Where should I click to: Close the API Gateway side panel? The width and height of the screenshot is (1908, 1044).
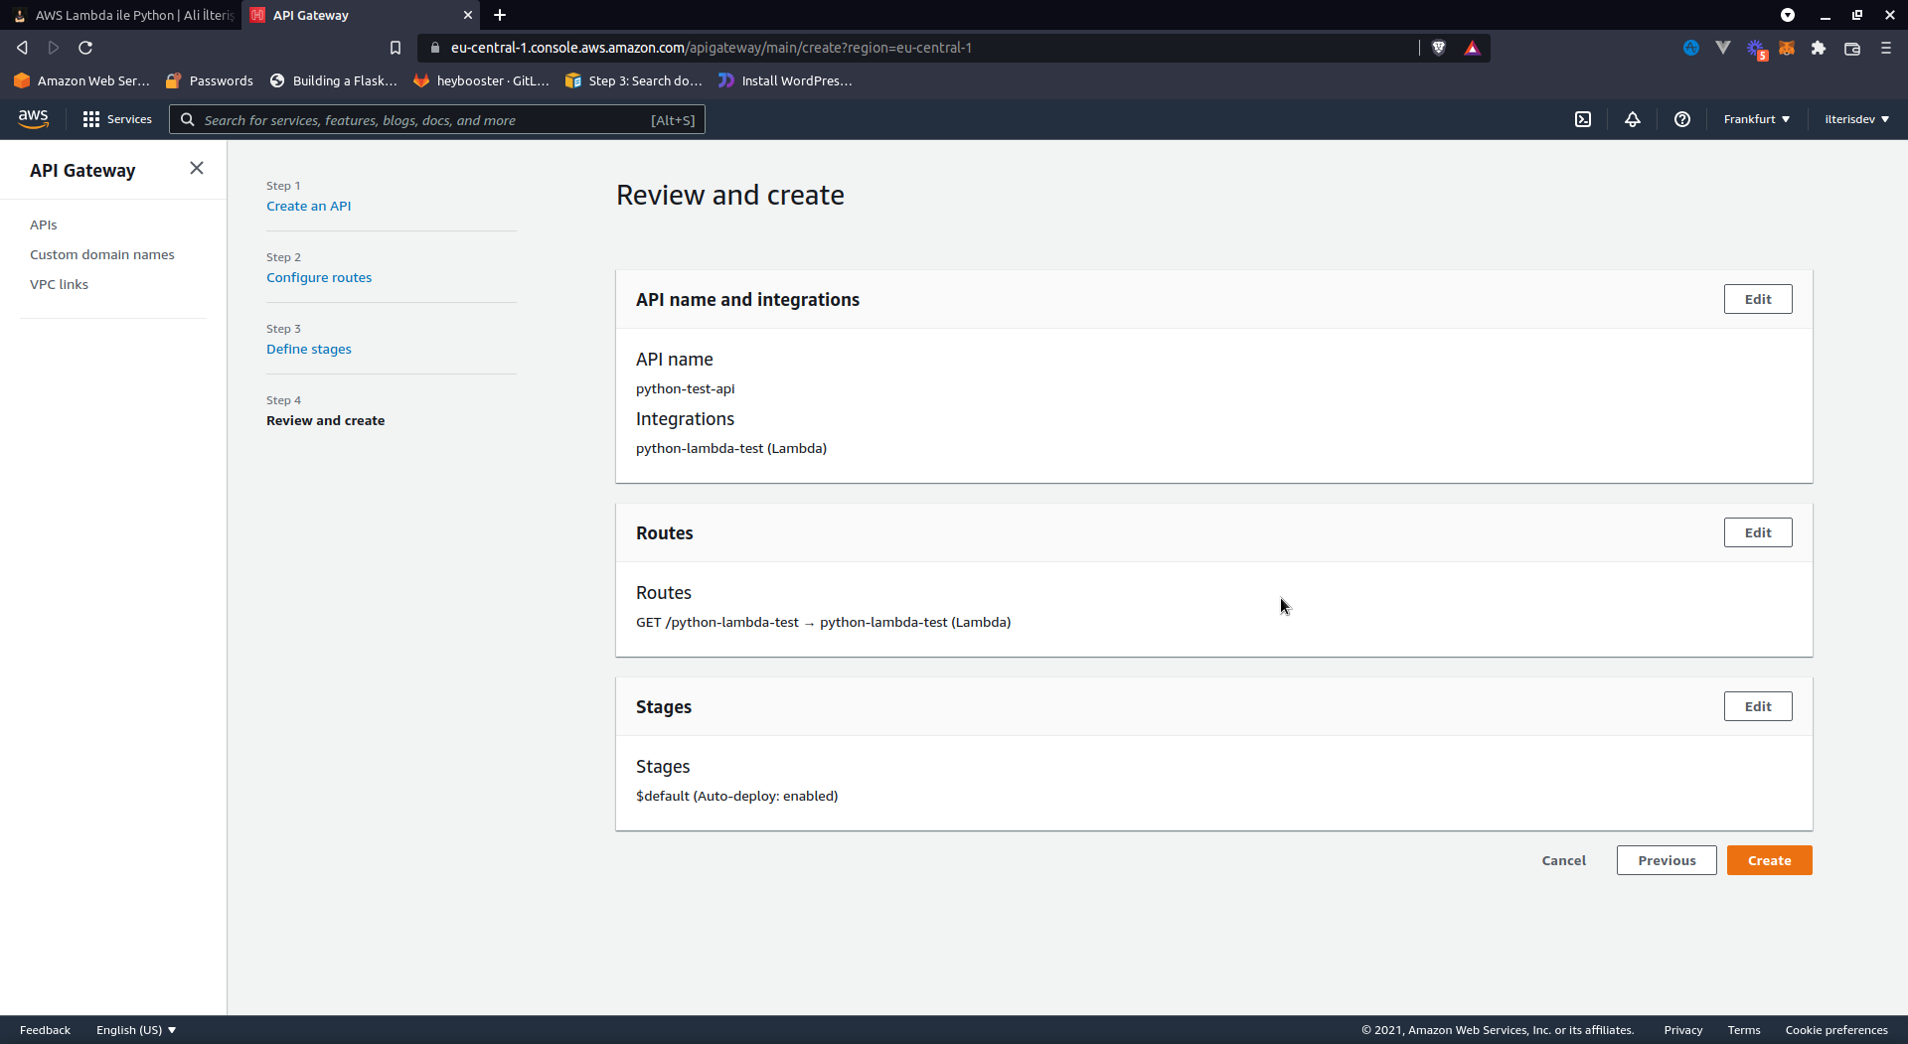click(x=197, y=168)
